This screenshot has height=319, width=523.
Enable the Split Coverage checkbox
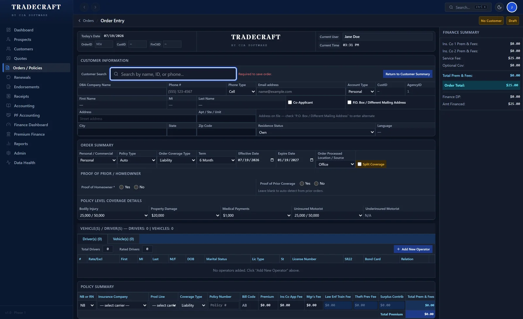pos(360,164)
